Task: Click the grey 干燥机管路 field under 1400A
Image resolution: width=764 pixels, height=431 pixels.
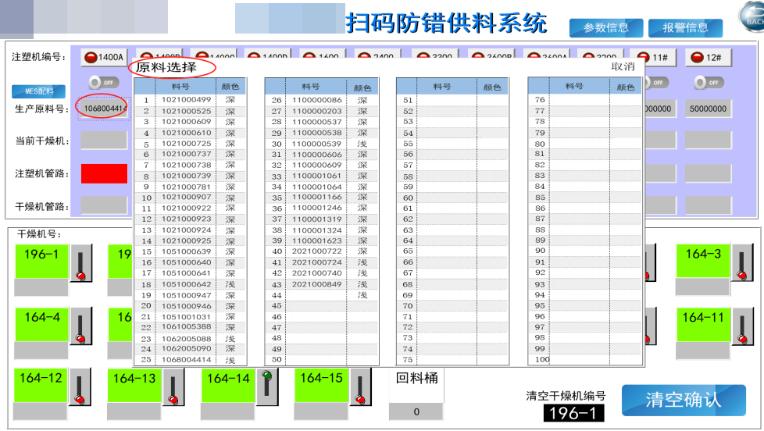Action: [104, 205]
